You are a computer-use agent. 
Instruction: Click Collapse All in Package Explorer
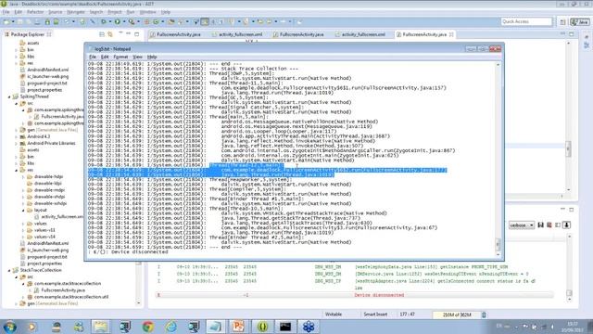102,34
